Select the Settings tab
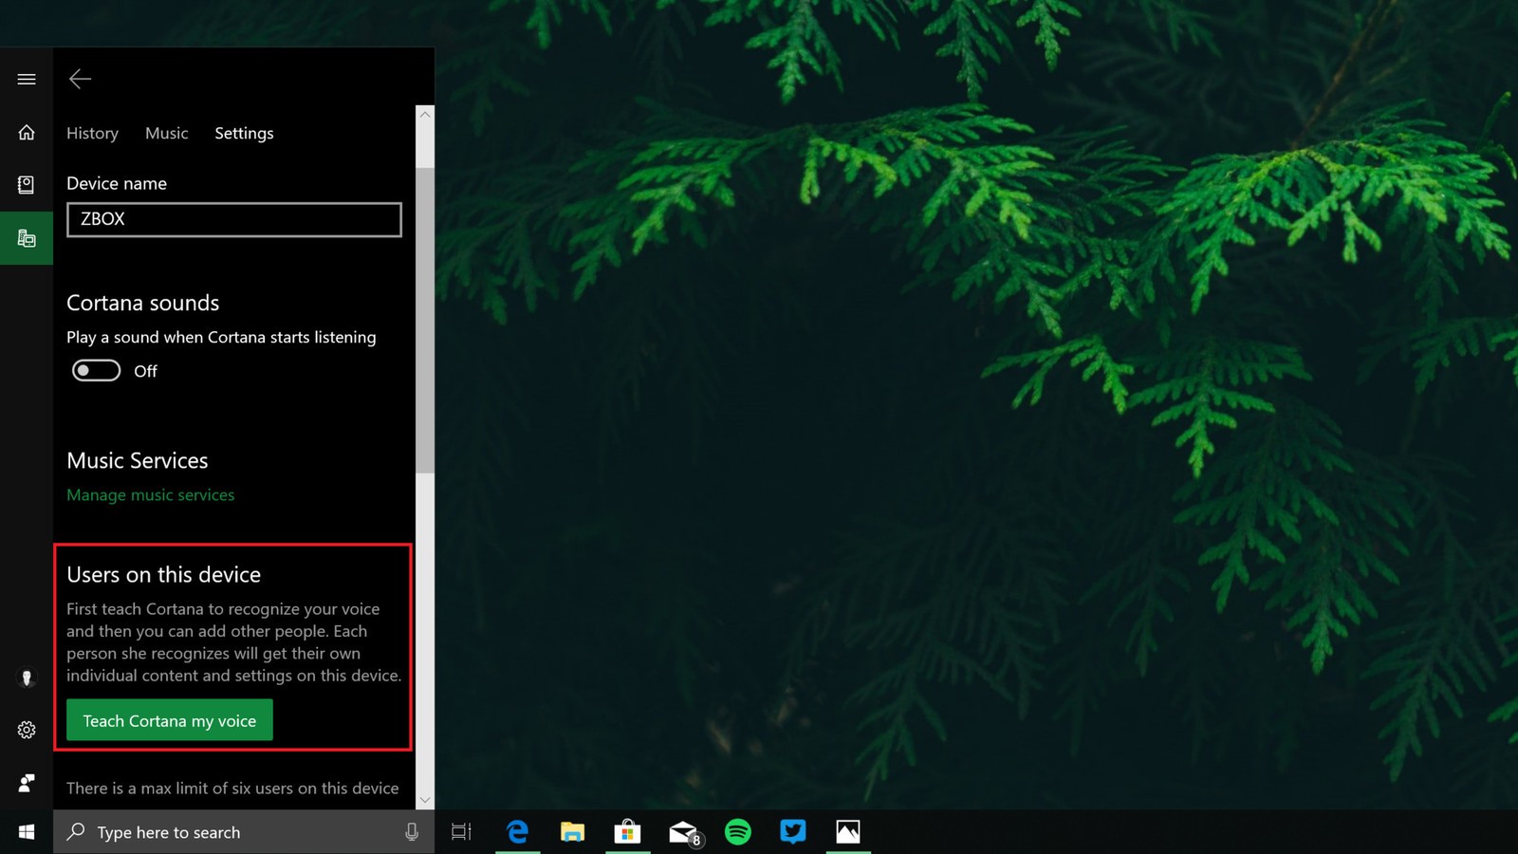The image size is (1518, 854). pyautogui.click(x=244, y=133)
